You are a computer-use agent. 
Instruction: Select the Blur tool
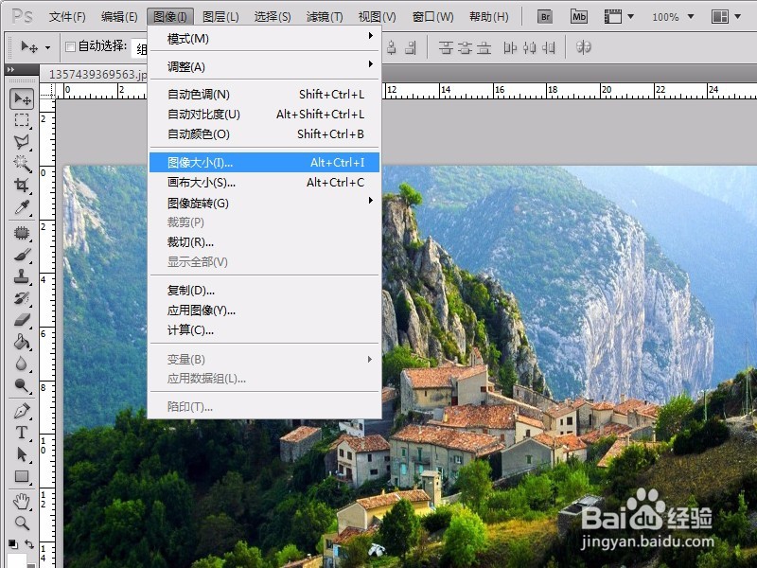tap(22, 364)
